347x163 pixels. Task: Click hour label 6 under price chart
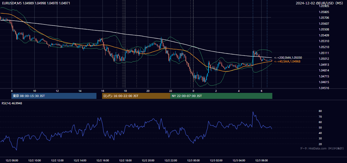click(x=261, y=91)
